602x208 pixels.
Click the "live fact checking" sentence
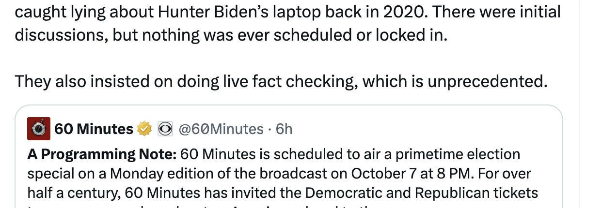point(281,81)
